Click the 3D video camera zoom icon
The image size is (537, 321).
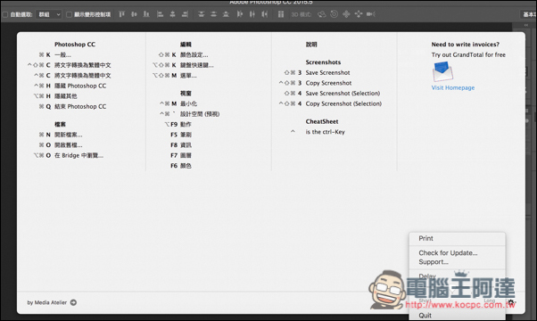pyautogui.click(x=371, y=14)
